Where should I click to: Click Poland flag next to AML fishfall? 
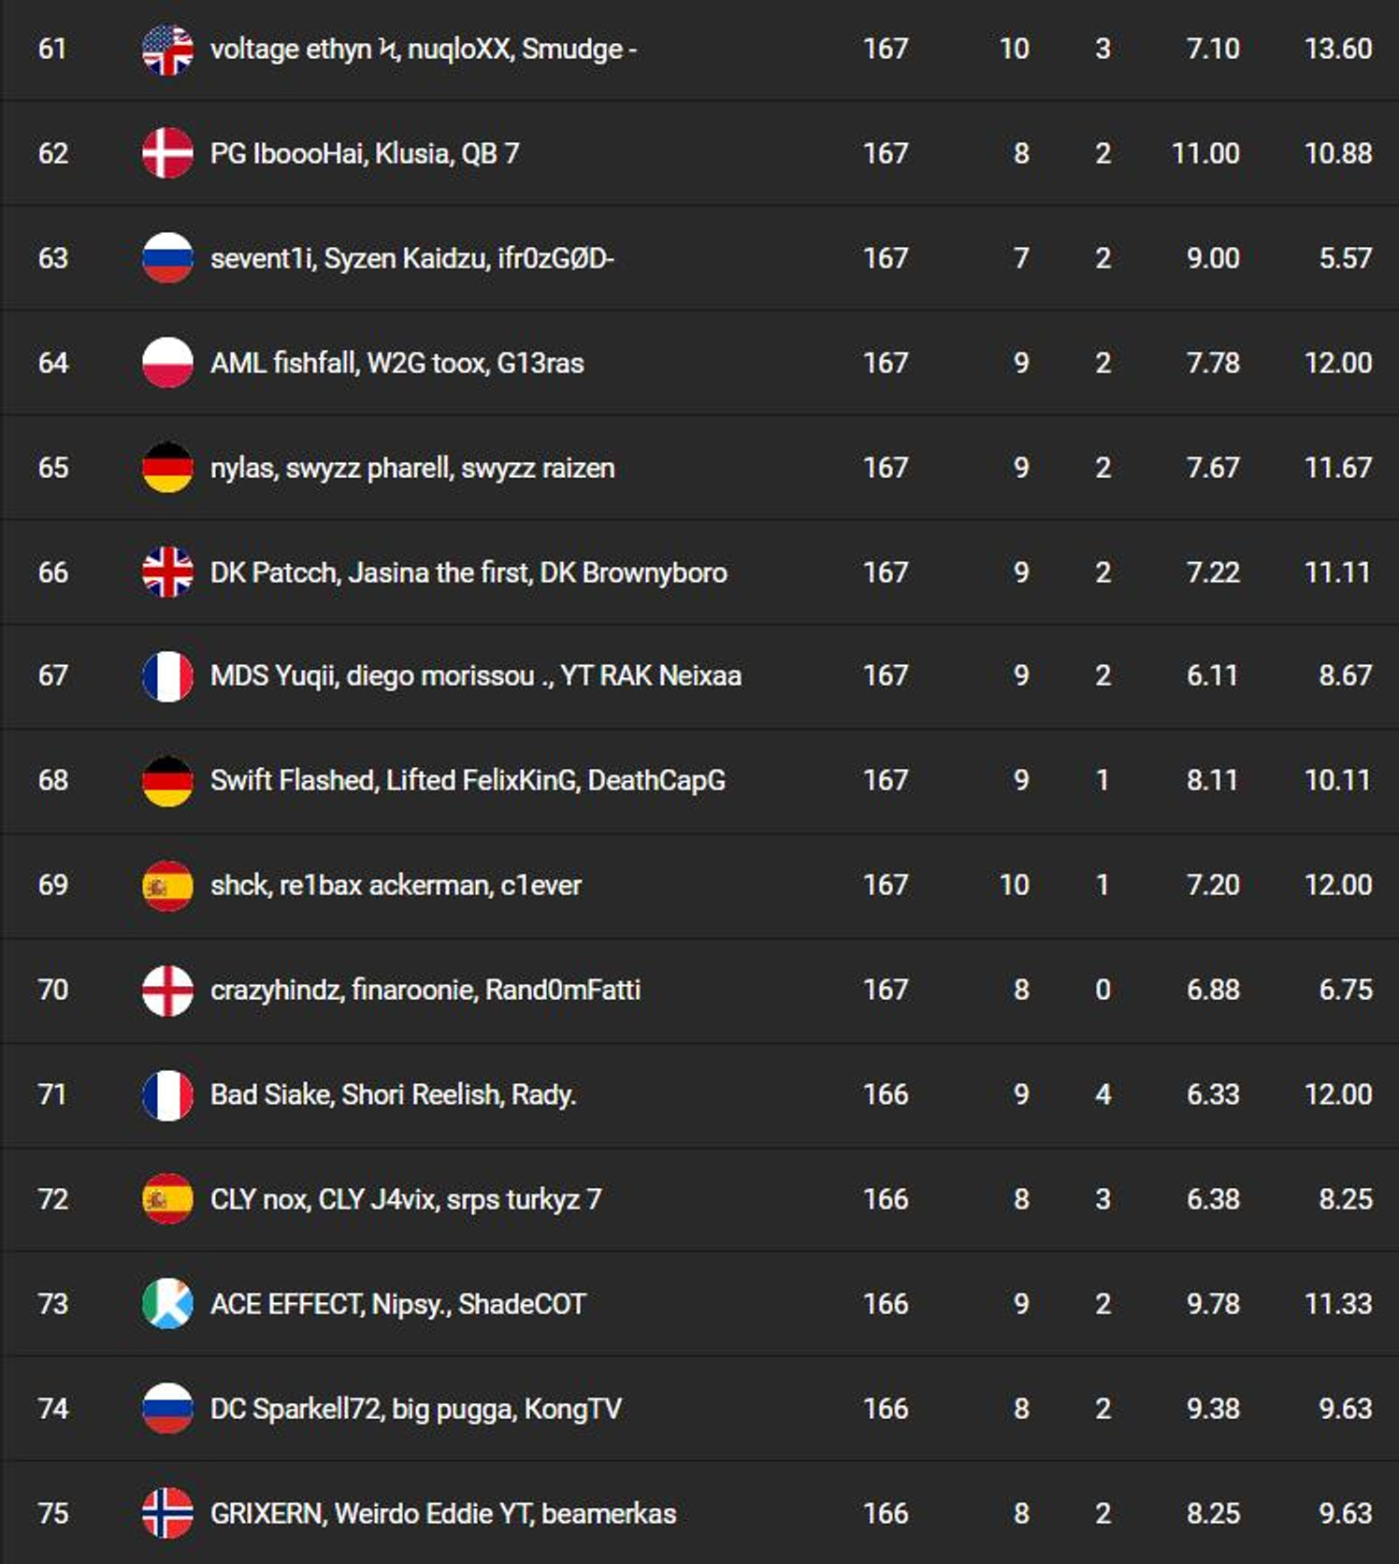point(167,363)
